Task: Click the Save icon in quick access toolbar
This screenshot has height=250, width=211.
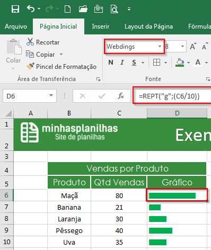Action: coord(15,9)
